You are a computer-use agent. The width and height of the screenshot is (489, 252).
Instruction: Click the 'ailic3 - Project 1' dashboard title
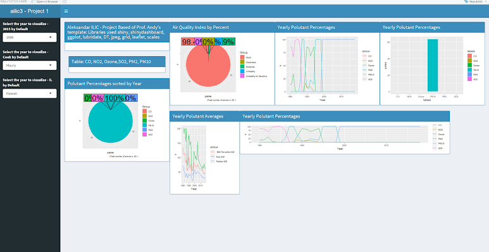tap(30, 11)
